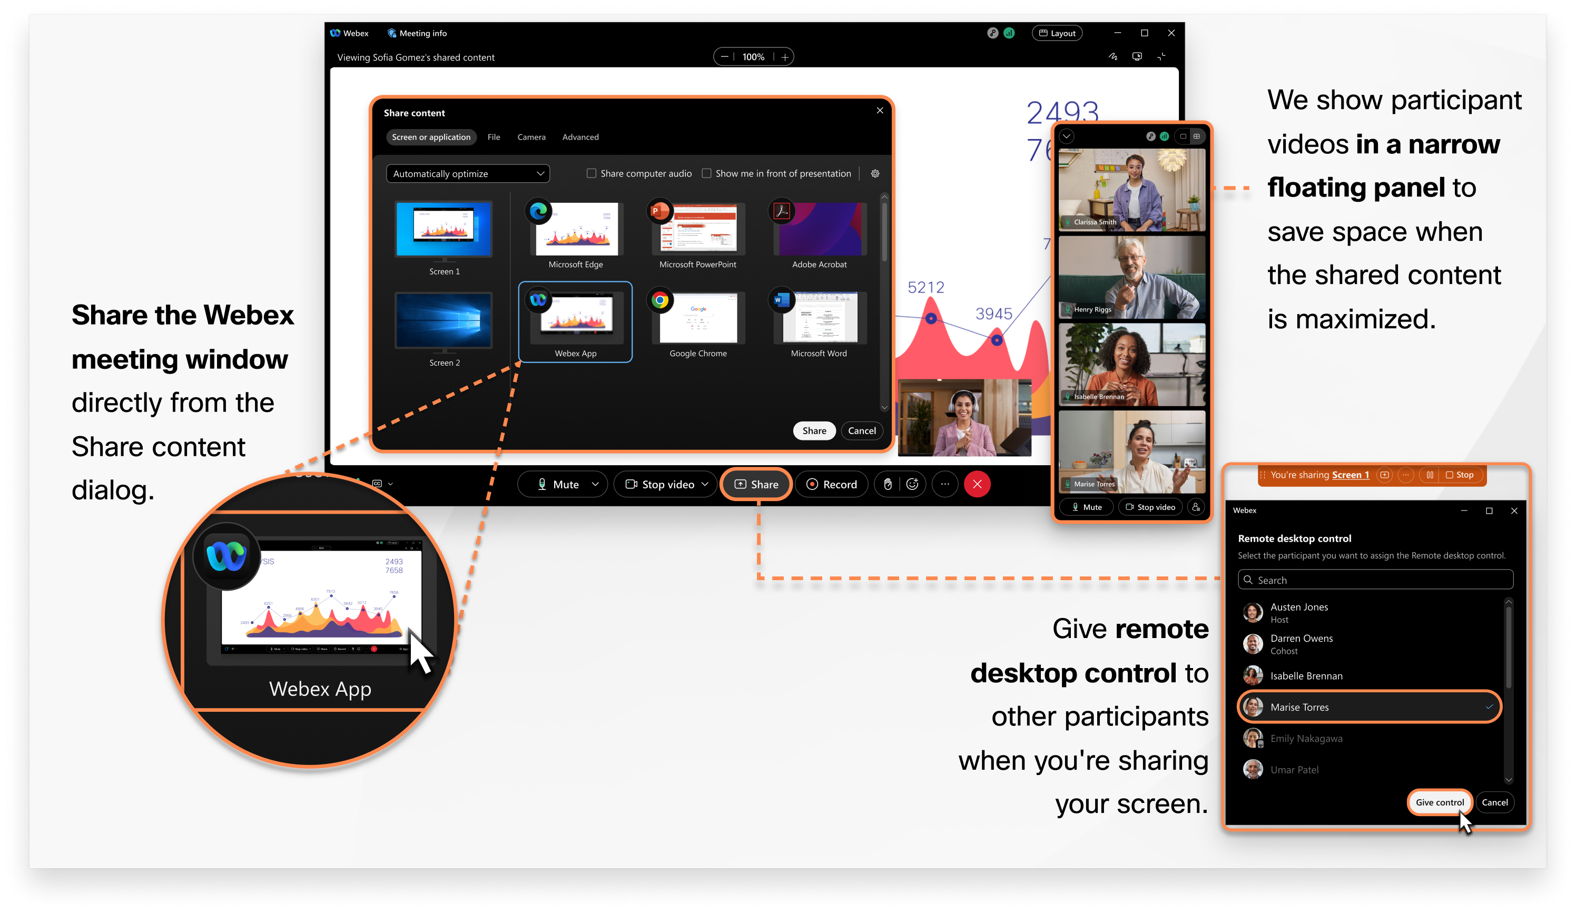Click Give control button to assign access

(1438, 801)
